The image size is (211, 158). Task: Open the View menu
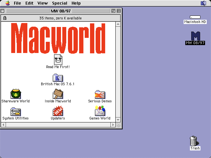[x=43, y=3]
